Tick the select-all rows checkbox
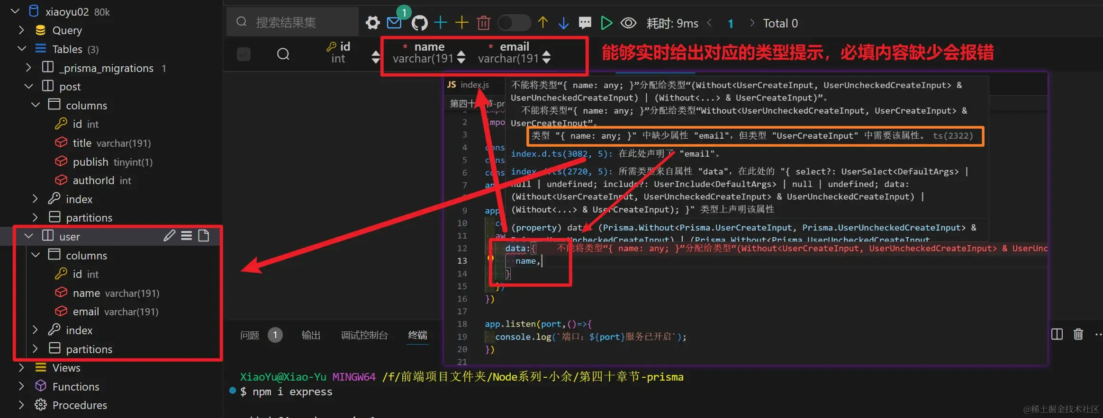This screenshot has height=418, width=1103. click(x=244, y=54)
